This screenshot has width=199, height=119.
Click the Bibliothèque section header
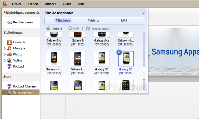click(13, 33)
